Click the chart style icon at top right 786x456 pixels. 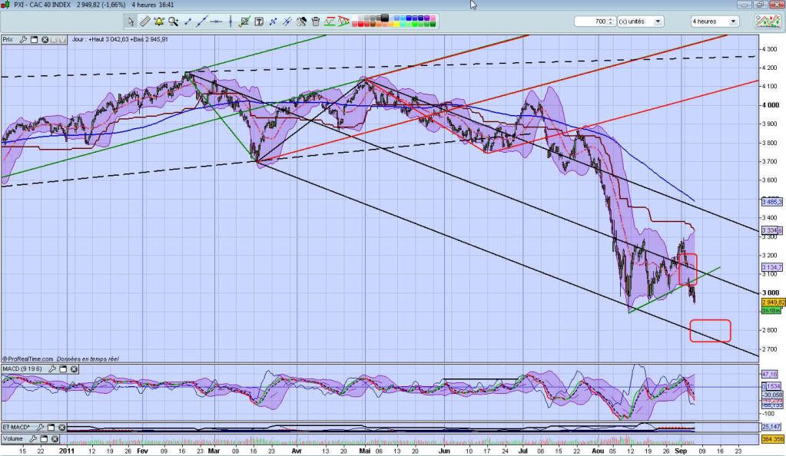pos(768,21)
